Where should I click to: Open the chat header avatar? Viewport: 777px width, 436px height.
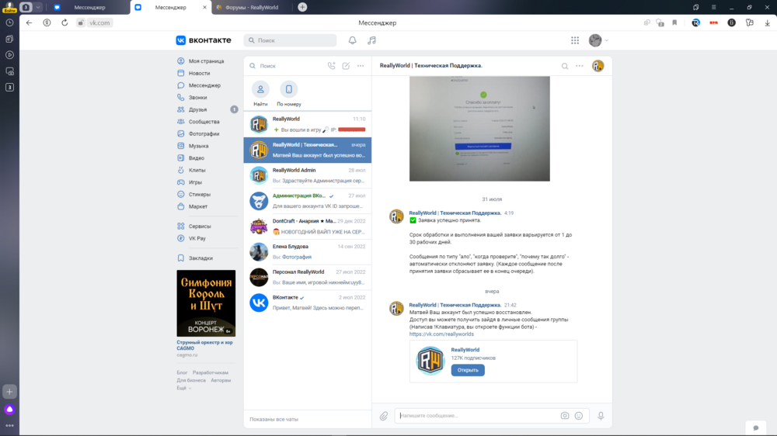click(598, 66)
